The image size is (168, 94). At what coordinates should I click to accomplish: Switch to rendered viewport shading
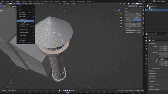tap(141, 4)
